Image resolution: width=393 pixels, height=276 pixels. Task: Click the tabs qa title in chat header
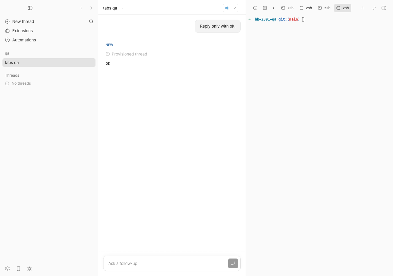click(x=110, y=8)
